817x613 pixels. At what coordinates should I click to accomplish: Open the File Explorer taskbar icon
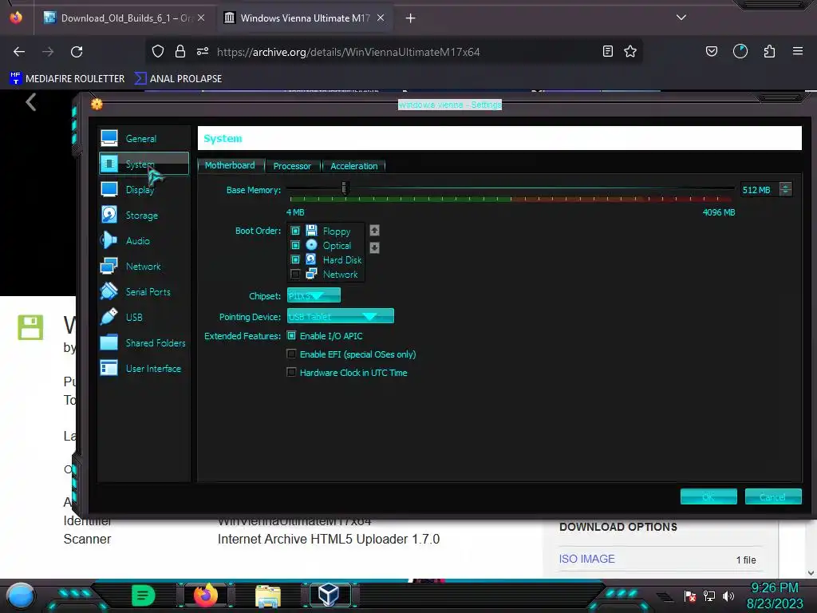(268, 595)
